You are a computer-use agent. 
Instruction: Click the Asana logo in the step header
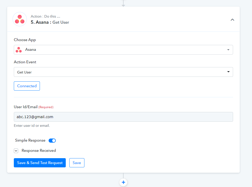pyautogui.click(x=20, y=19)
